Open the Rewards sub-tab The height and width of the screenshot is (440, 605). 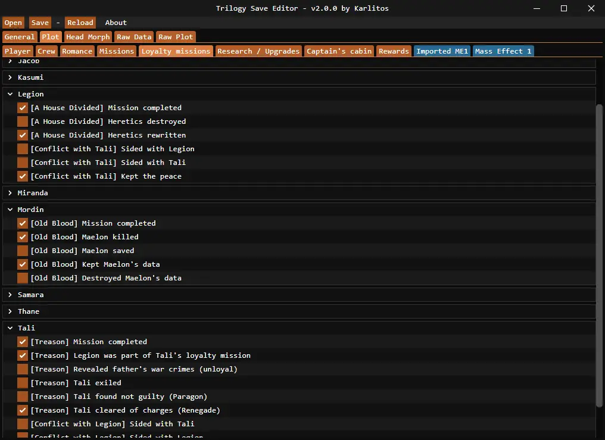click(394, 51)
